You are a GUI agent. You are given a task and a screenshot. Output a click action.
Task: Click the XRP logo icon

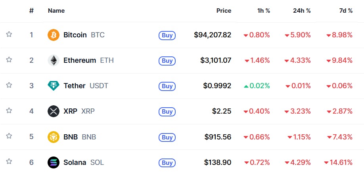pyautogui.click(x=53, y=111)
